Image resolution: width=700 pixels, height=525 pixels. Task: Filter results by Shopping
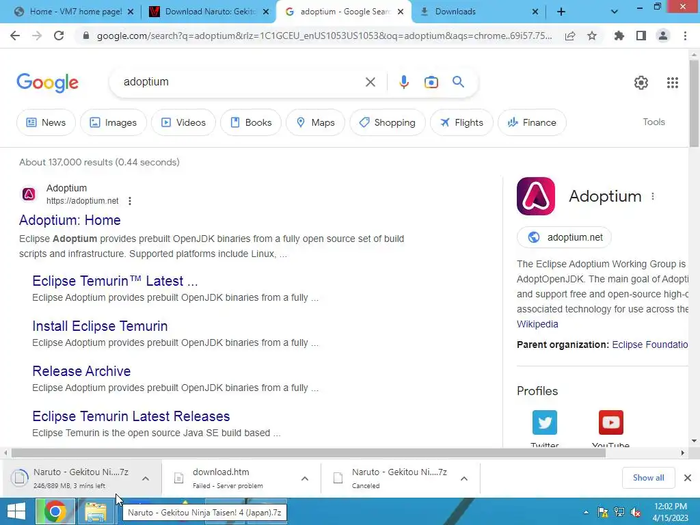tap(388, 122)
